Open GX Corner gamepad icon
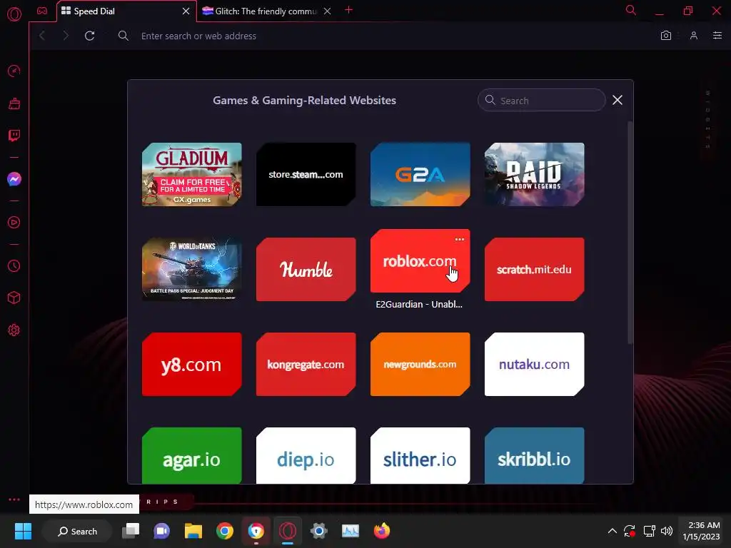The height and width of the screenshot is (548, 731). (42, 11)
